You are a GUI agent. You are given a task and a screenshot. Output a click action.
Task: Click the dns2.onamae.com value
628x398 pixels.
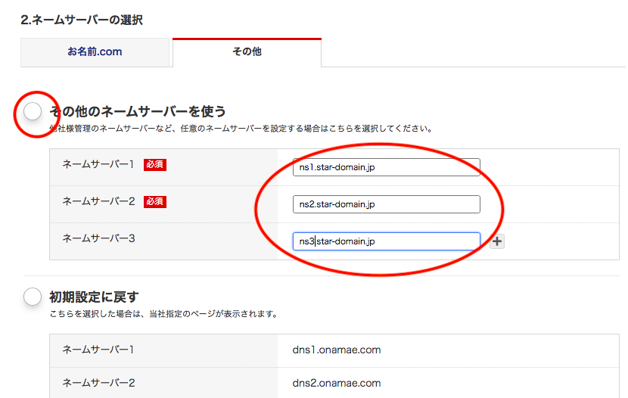337,383
